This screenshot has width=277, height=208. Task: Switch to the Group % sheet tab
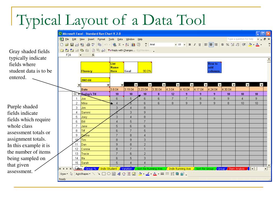[91, 169]
